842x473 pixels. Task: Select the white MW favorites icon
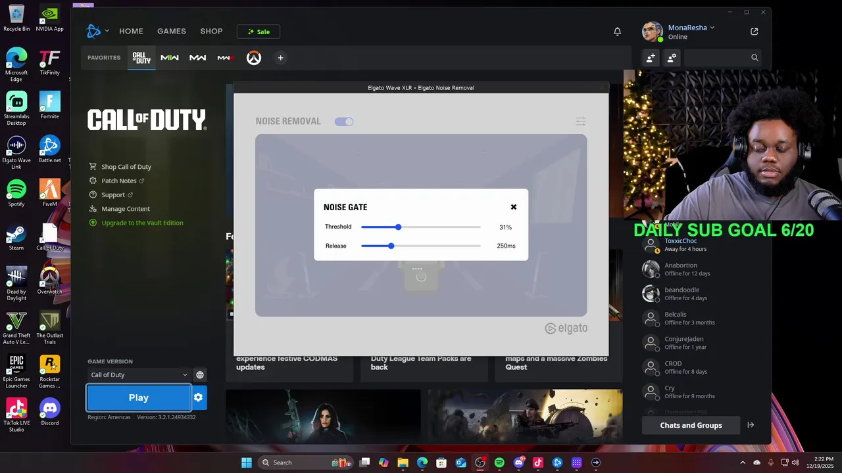[x=198, y=58]
